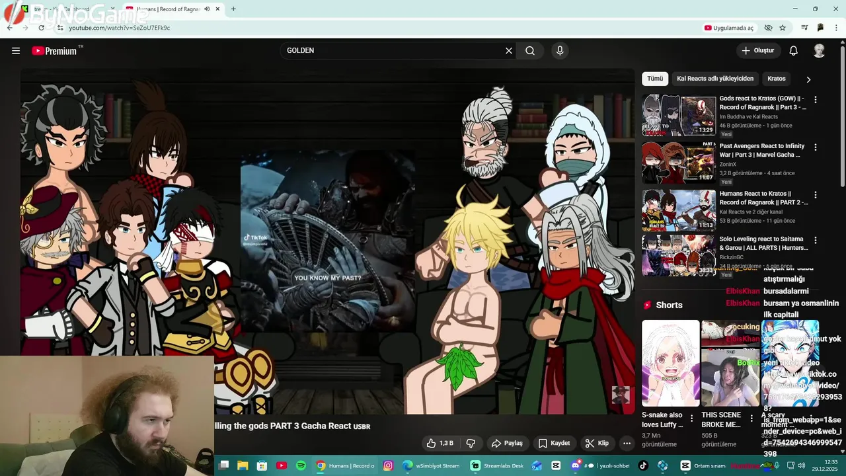The height and width of the screenshot is (476, 846).
Task: Open third-party cookies eye icon in address bar
Action: 768,28
